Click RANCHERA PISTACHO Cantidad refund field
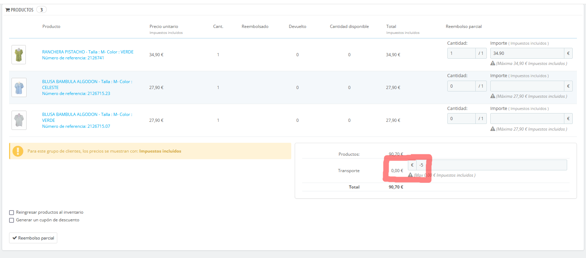The image size is (586, 258). tap(461, 53)
